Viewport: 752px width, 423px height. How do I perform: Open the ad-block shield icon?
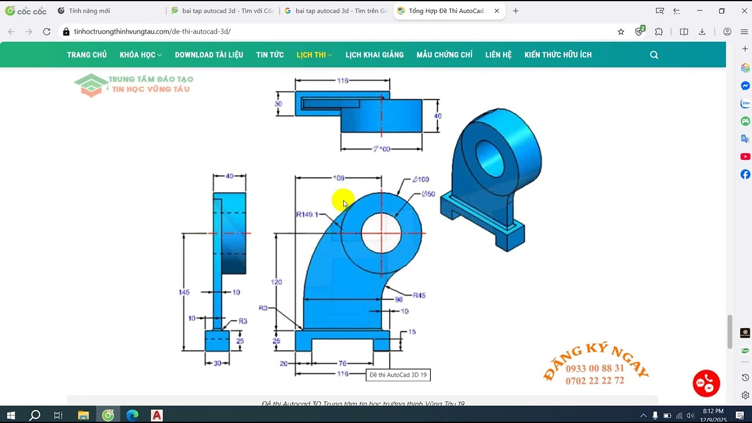pyautogui.click(x=639, y=32)
